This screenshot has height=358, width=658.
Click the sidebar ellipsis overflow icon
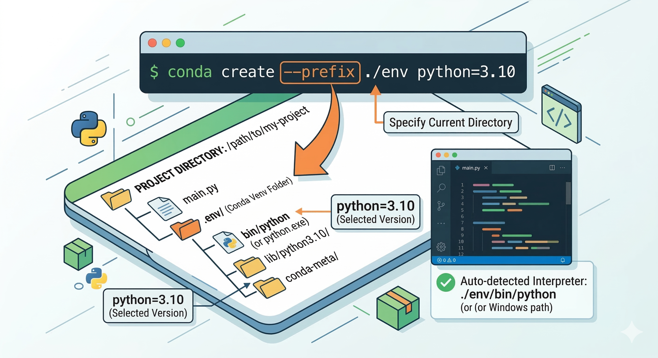coord(441,223)
